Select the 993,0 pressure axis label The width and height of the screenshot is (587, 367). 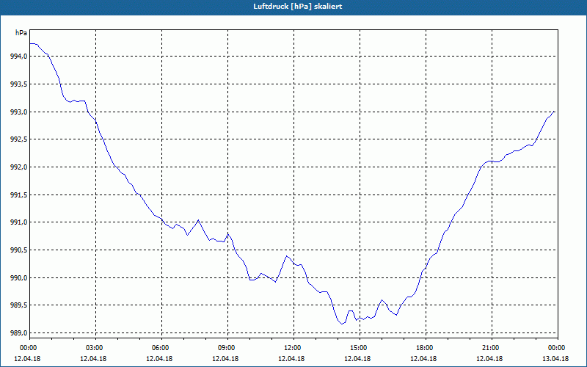(18, 112)
